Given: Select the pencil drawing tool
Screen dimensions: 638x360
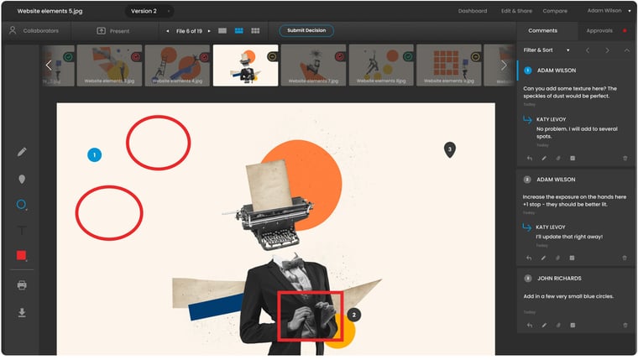Looking at the screenshot, I should (x=22, y=152).
